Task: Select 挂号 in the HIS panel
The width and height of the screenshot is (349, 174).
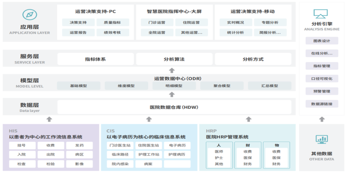Action: (22, 145)
